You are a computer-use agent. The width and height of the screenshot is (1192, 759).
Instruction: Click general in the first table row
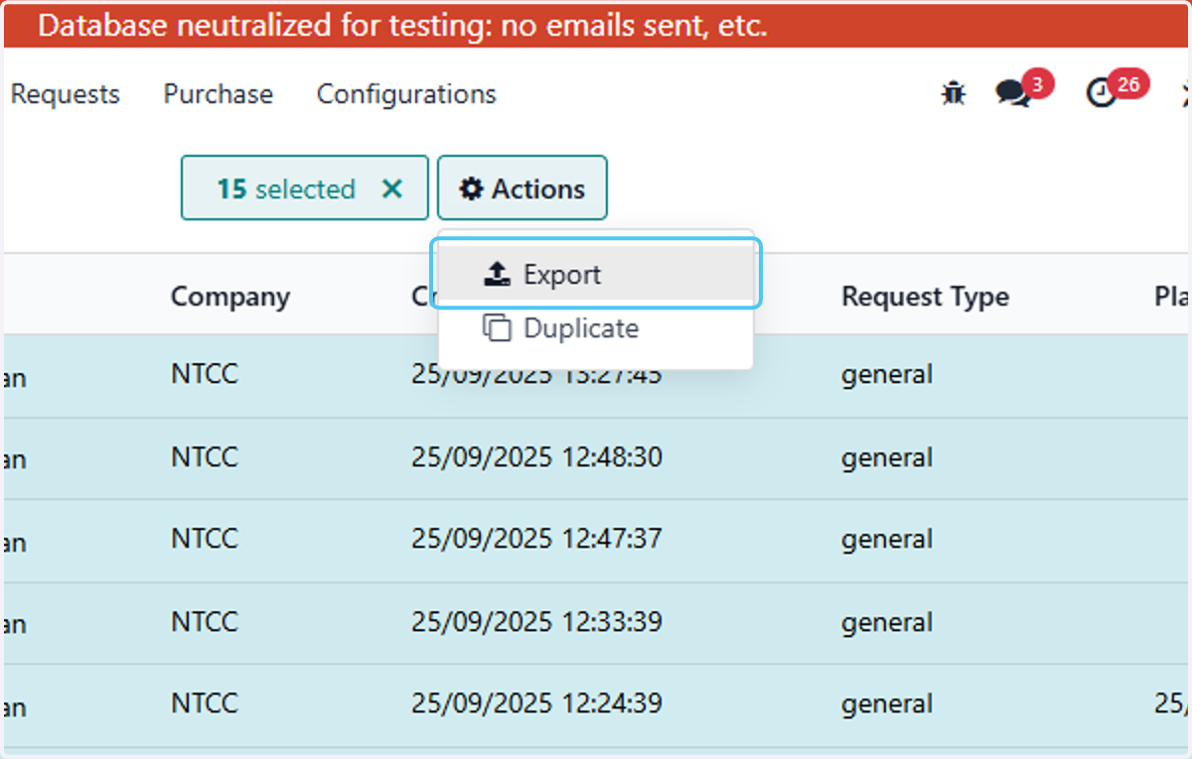pos(887,375)
